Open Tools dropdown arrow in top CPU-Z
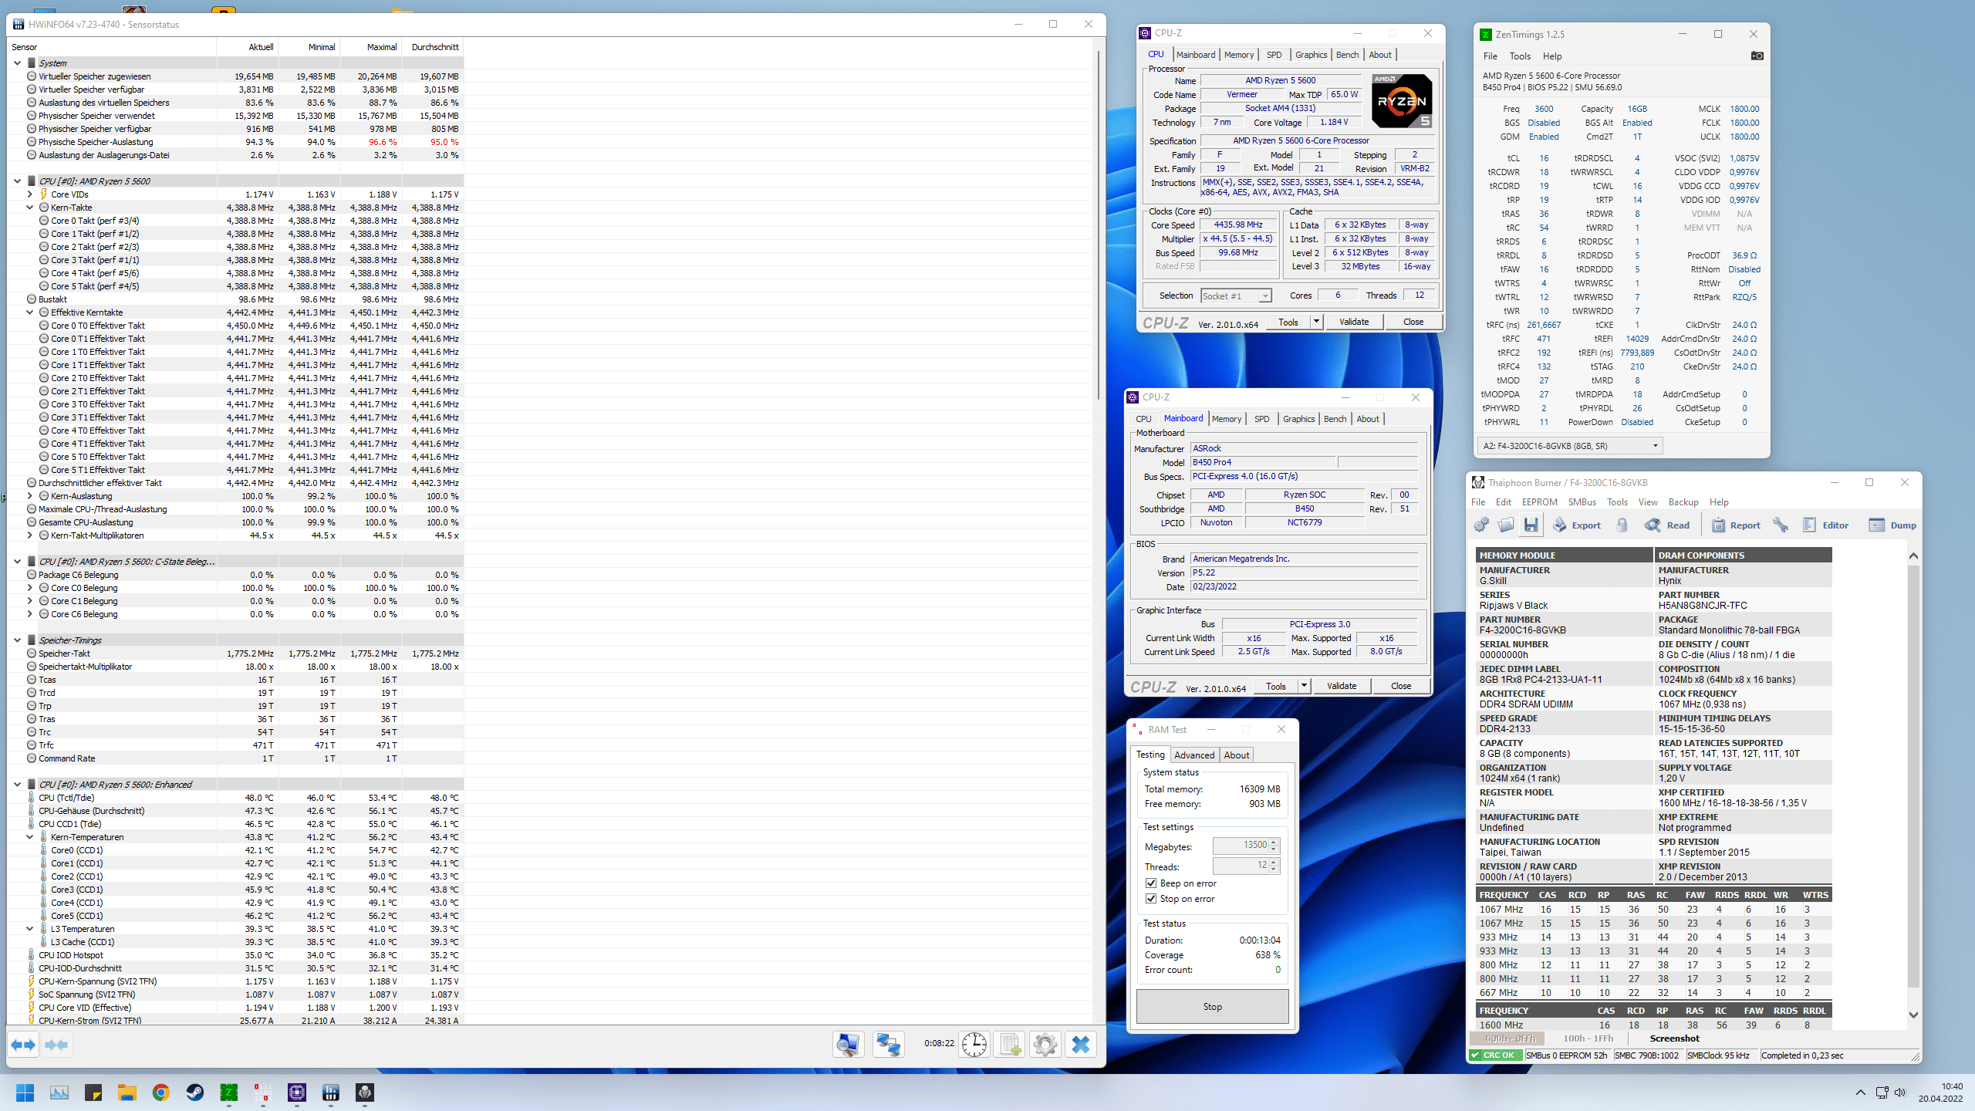This screenshot has width=1975, height=1111. pyautogui.click(x=1316, y=322)
